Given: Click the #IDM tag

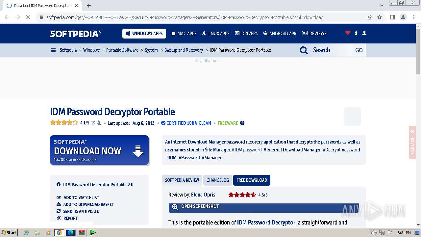Looking at the screenshot, I should tap(171, 158).
